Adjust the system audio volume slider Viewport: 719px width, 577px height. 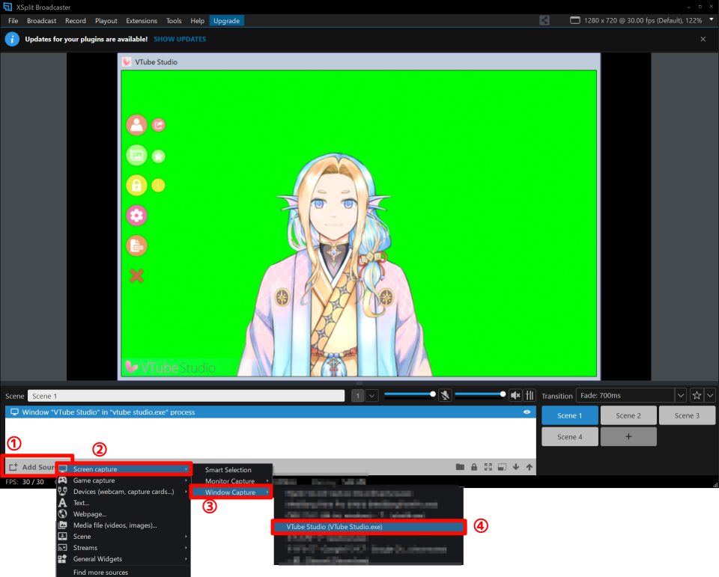tap(480, 394)
